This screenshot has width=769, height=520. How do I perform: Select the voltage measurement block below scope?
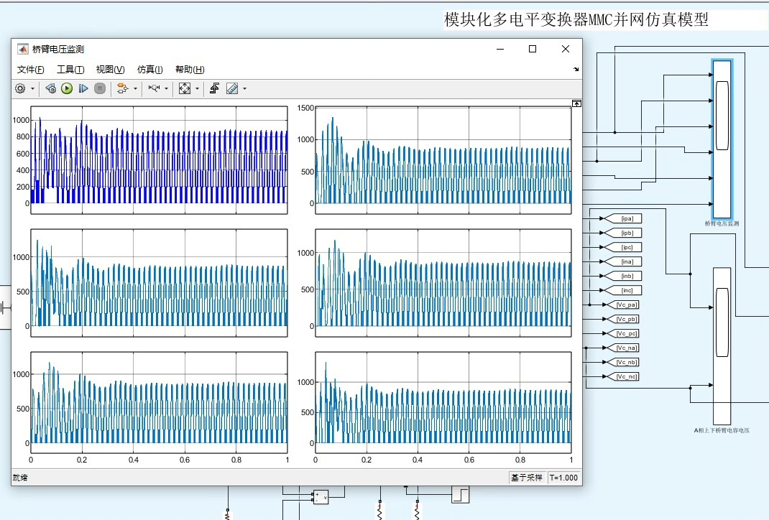(321, 497)
